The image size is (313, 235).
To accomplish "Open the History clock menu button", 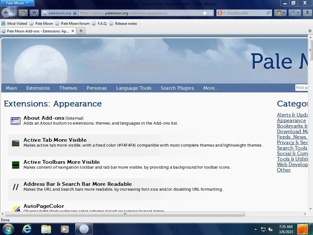I will tap(295, 13).
